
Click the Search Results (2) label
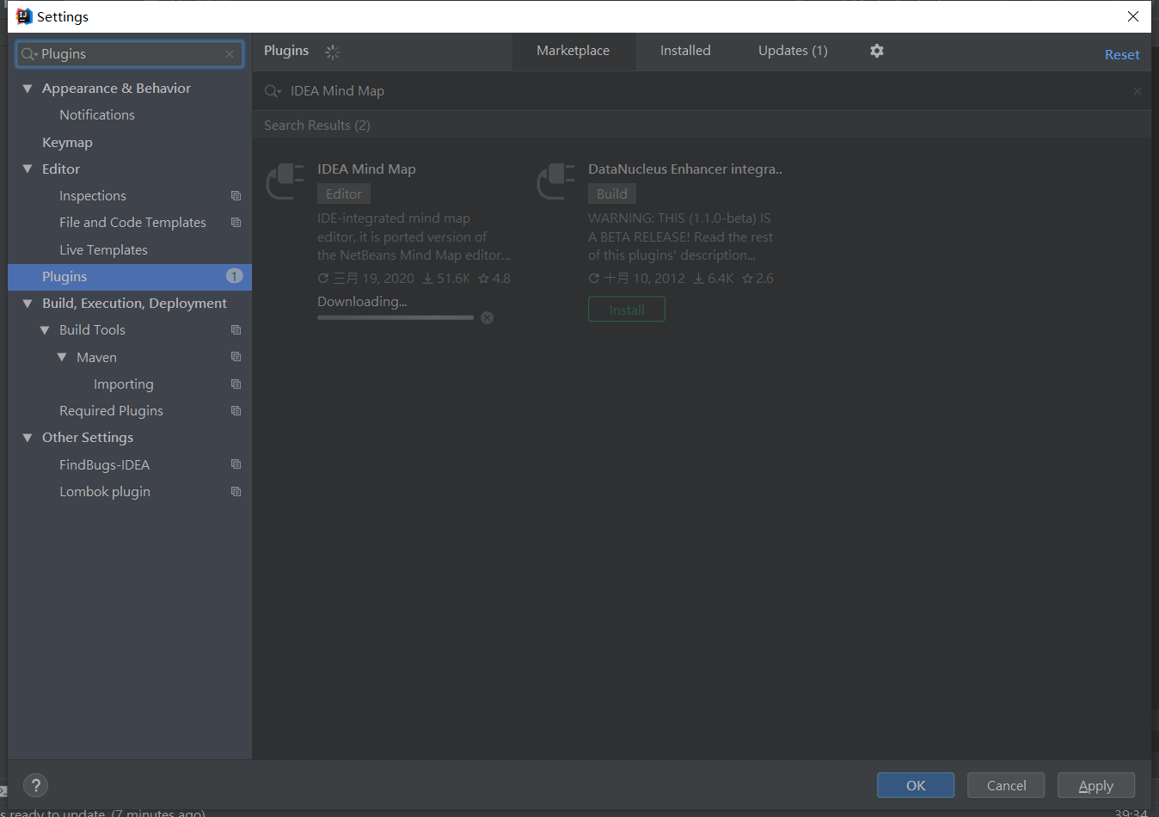coord(317,126)
